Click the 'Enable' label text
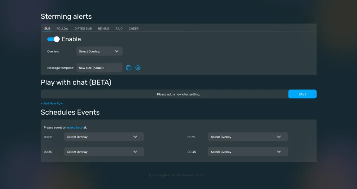The height and width of the screenshot is (189, 357). [71, 39]
